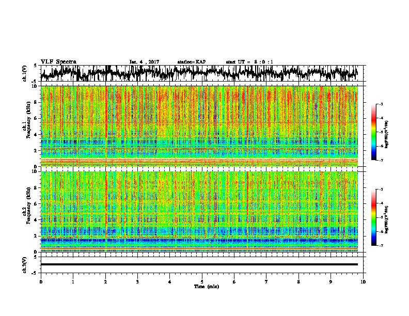This screenshot has height=316, width=409.
Task: Click the VLF Spectra title text
Action: coord(58,62)
